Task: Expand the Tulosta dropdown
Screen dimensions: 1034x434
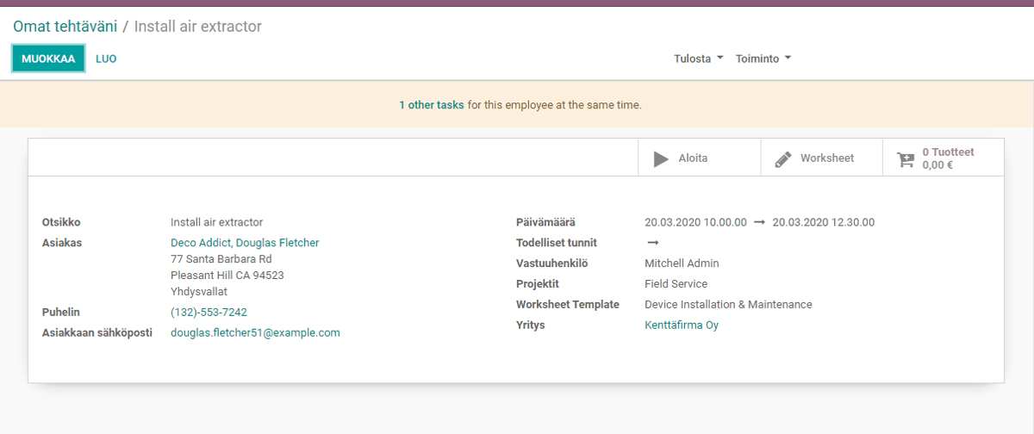Action: click(x=698, y=59)
